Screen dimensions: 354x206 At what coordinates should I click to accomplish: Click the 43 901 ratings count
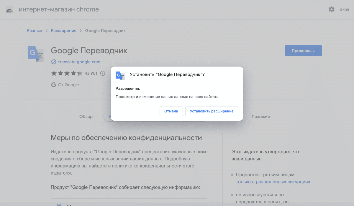point(91,73)
